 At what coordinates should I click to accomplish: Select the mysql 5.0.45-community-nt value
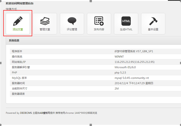pyautogui.click(x=132, y=78)
